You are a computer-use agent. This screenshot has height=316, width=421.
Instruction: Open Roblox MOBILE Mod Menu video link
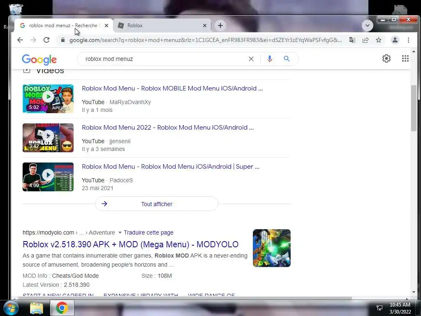click(x=172, y=88)
